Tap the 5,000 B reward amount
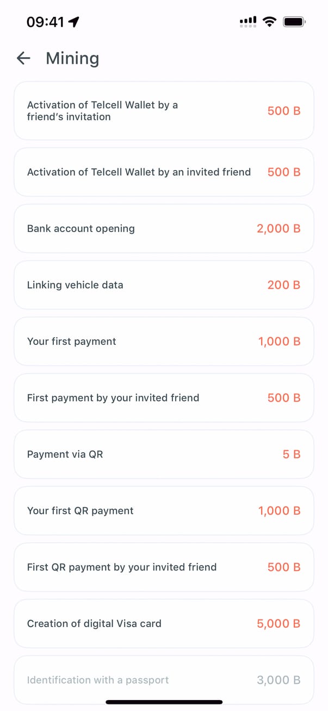This screenshot has height=711, width=328. [x=279, y=623]
